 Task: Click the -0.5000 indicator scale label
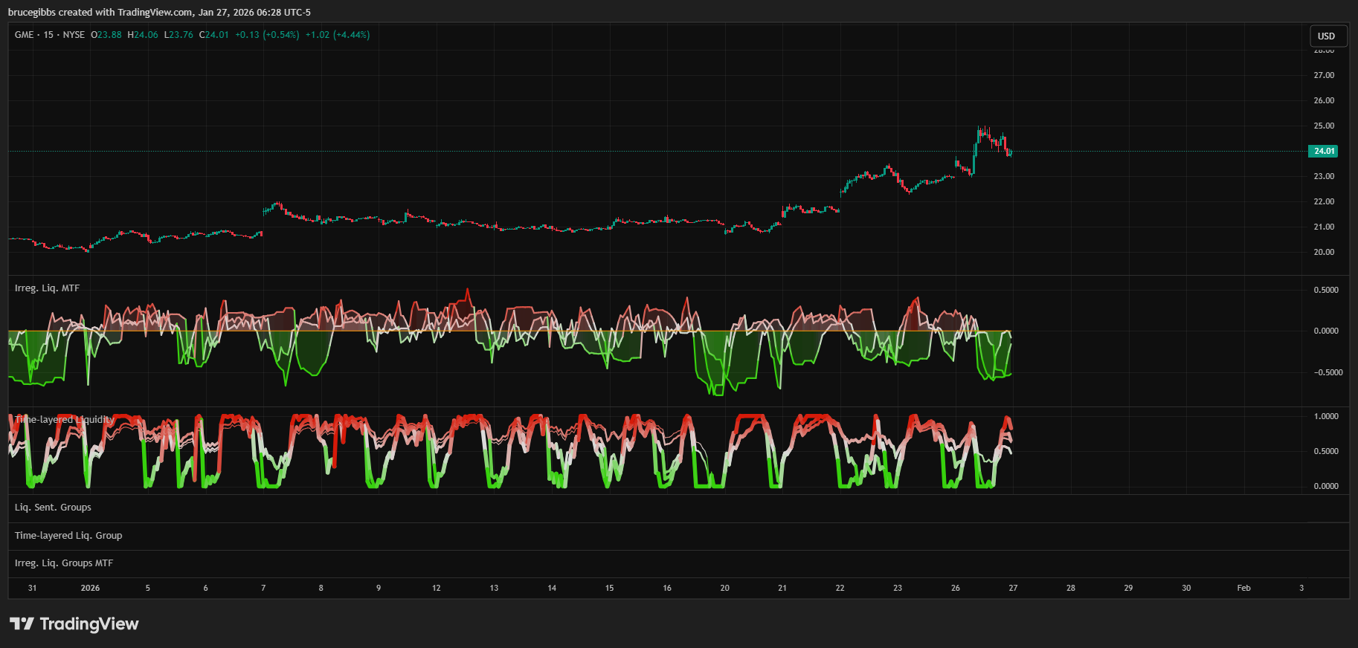[1326, 372]
